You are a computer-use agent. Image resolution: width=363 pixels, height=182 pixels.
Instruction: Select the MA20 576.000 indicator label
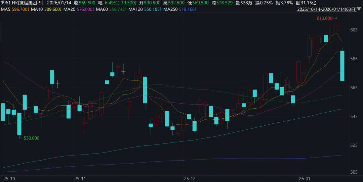pos(79,9)
